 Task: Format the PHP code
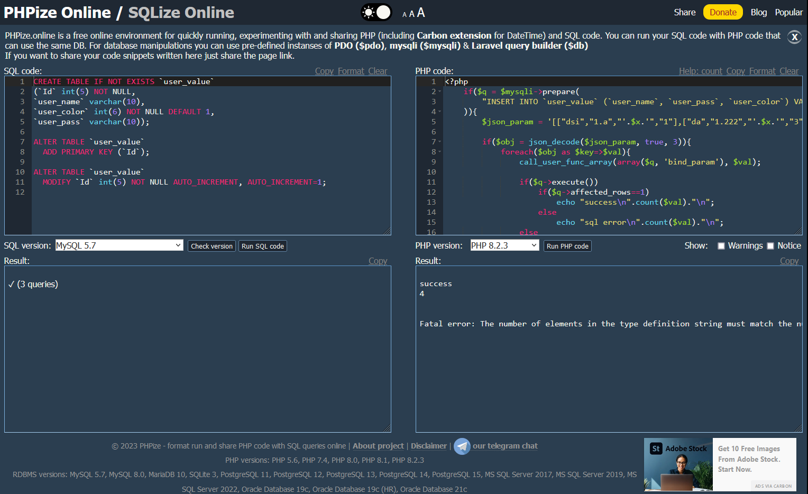tap(763, 71)
